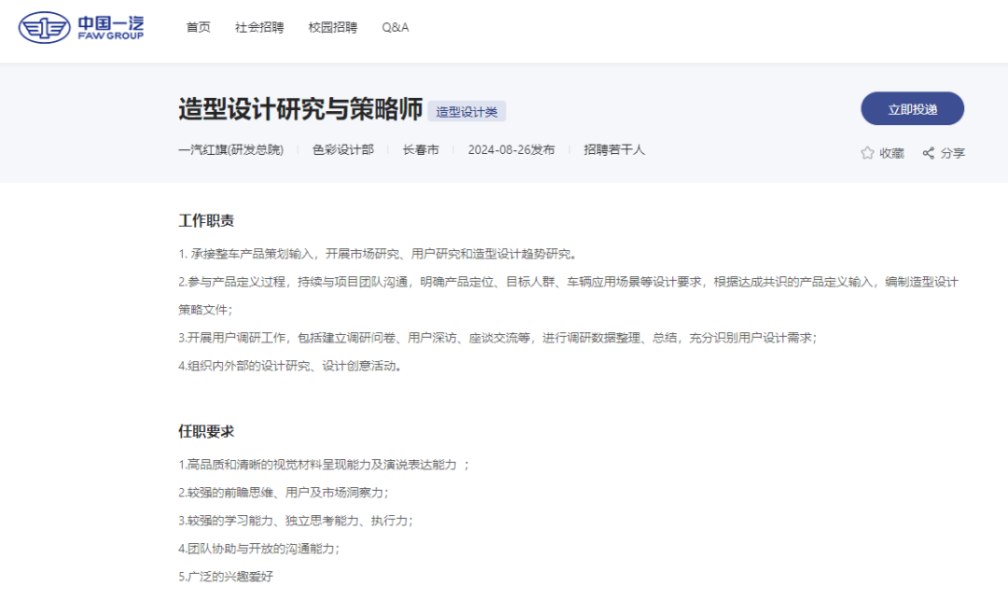Click the 招聘若干人 headcount text
The width and height of the screenshot is (1008, 600).
[614, 149]
